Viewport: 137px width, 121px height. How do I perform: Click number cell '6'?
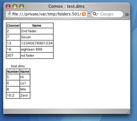(x=13, y=83)
